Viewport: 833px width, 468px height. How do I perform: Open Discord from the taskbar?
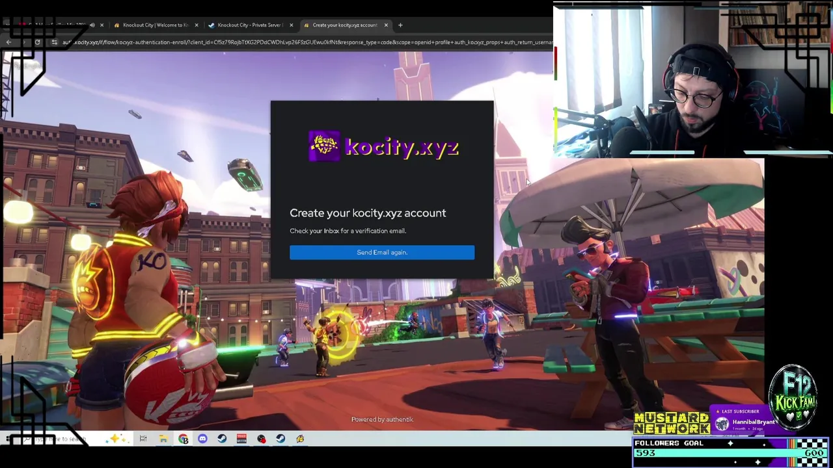coord(202,439)
